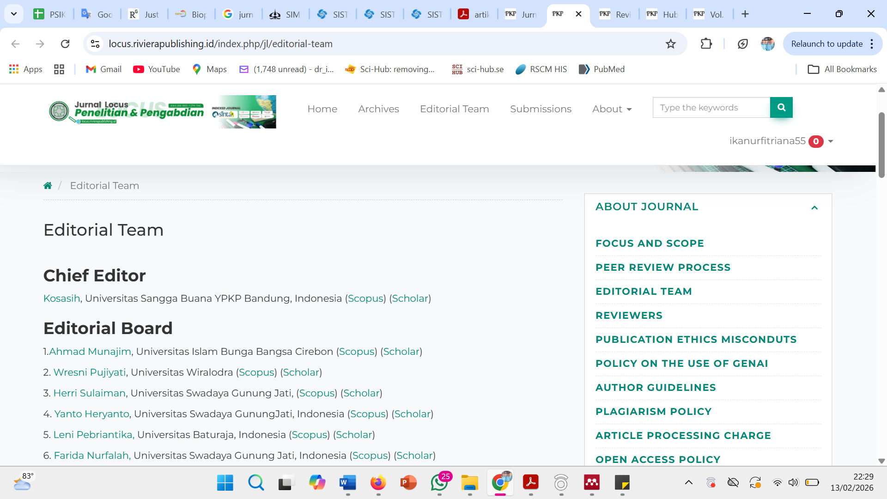Image resolution: width=887 pixels, height=499 pixels.
Task: Open WhatsApp from the taskbar
Action: (x=439, y=483)
